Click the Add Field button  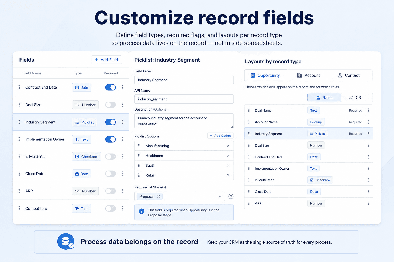coord(106,60)
